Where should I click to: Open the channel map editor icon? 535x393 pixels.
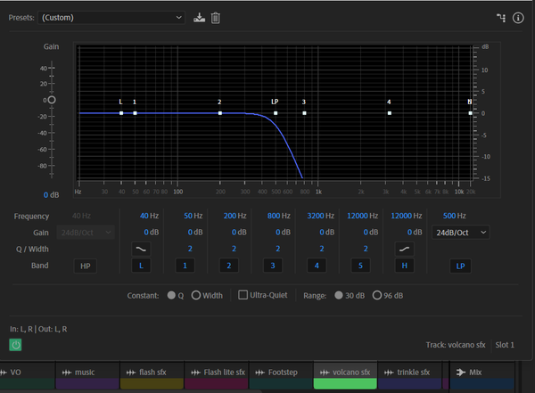(x=501, y=18)
